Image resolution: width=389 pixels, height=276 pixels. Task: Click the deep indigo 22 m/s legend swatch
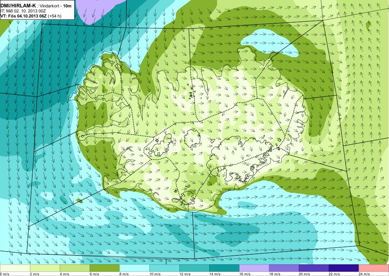pyautogui.click(x=344, y=268)
